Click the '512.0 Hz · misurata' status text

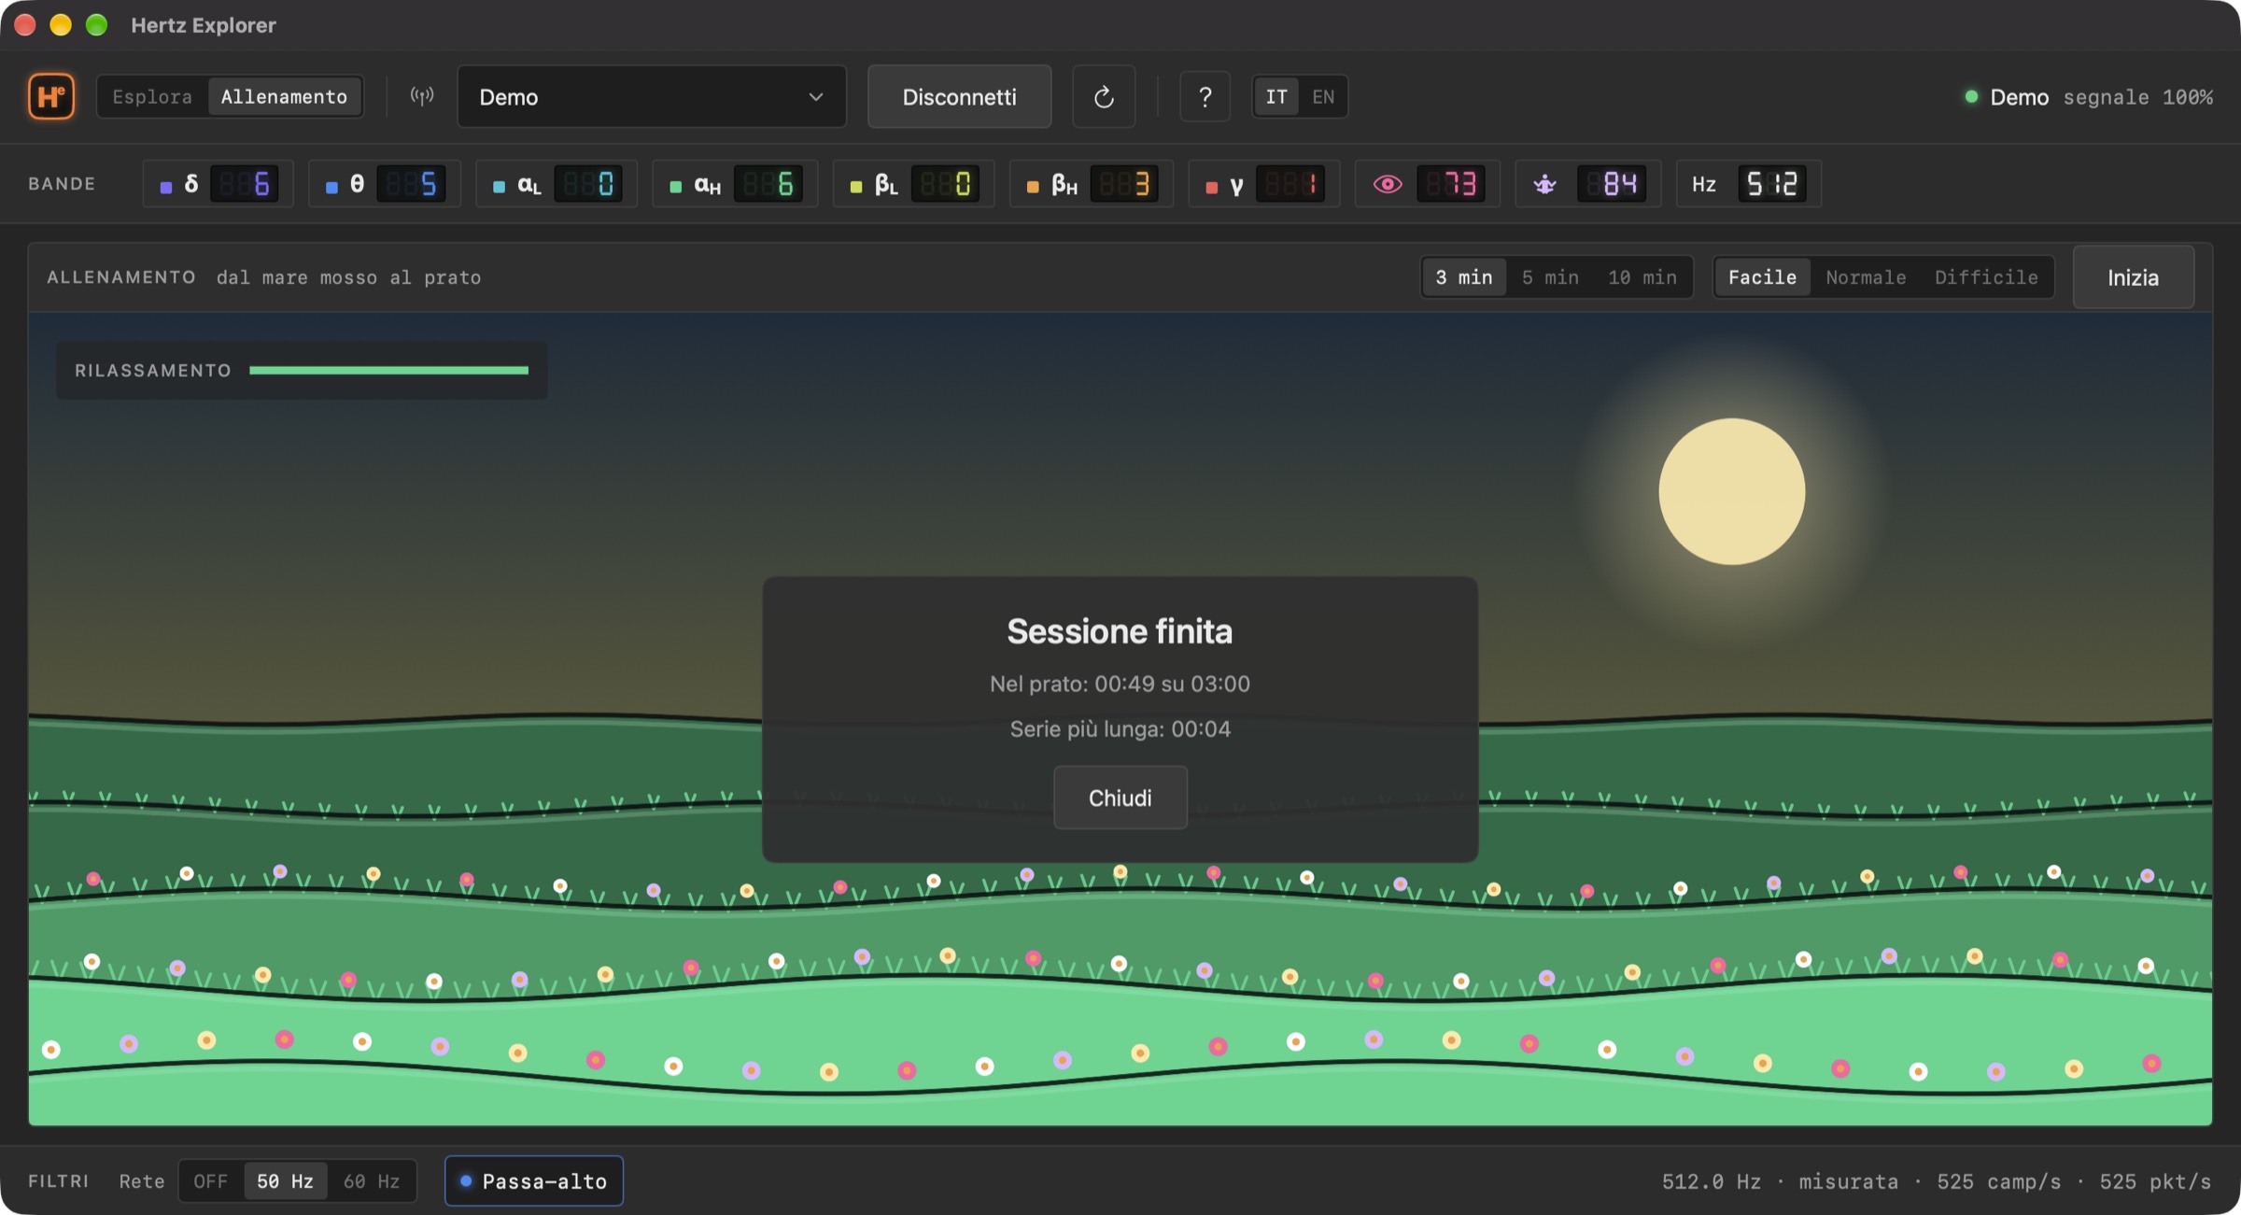(1780, 1181)
